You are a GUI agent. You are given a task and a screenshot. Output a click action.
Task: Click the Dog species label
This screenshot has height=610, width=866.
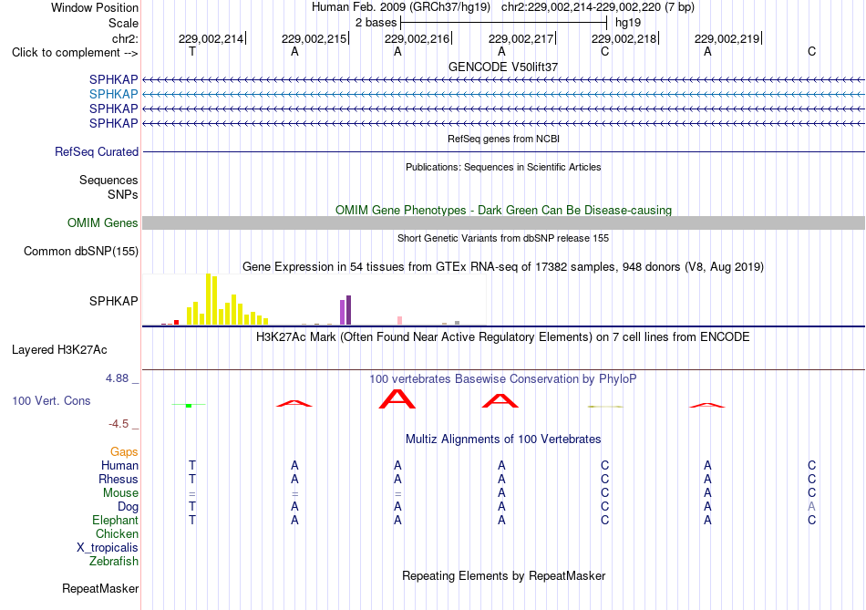click(128, 507)
